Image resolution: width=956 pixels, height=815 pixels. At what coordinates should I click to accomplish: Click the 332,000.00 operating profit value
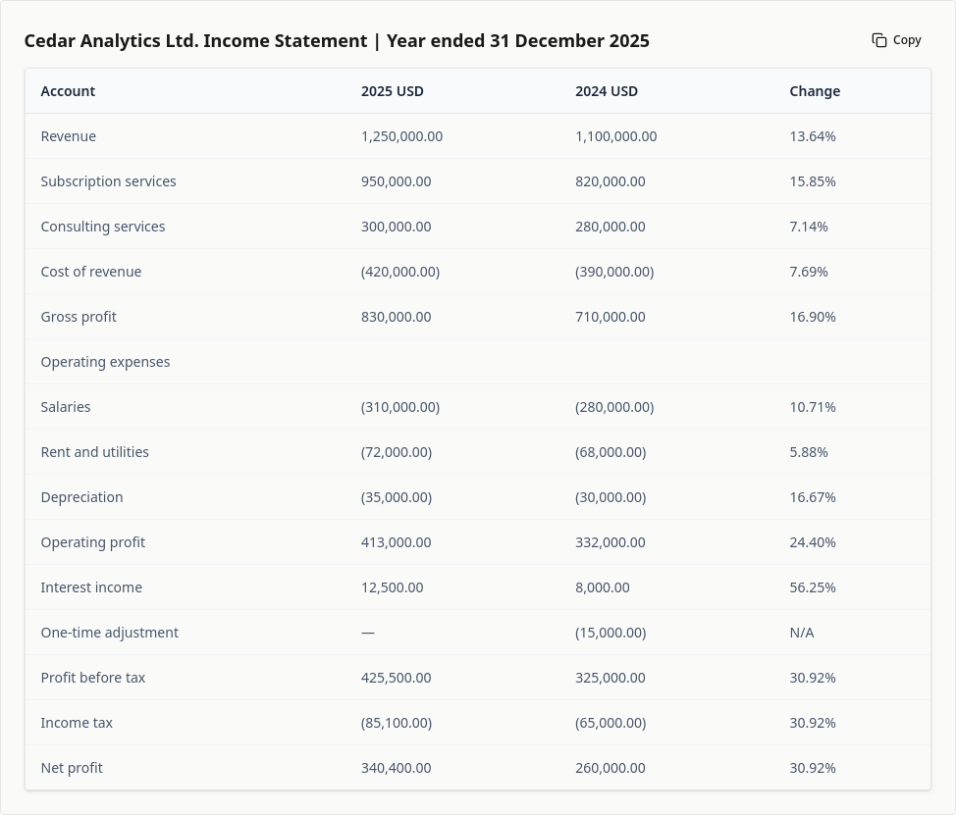click(x=610, y=542)
